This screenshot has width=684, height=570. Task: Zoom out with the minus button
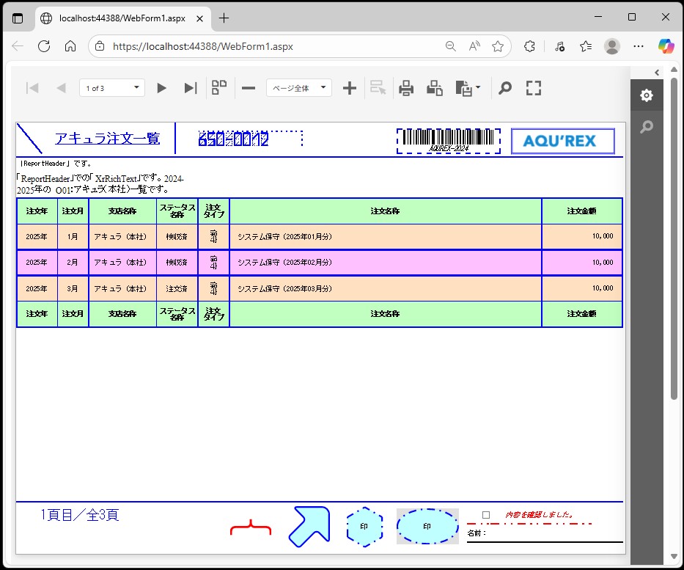coord(249,88)
